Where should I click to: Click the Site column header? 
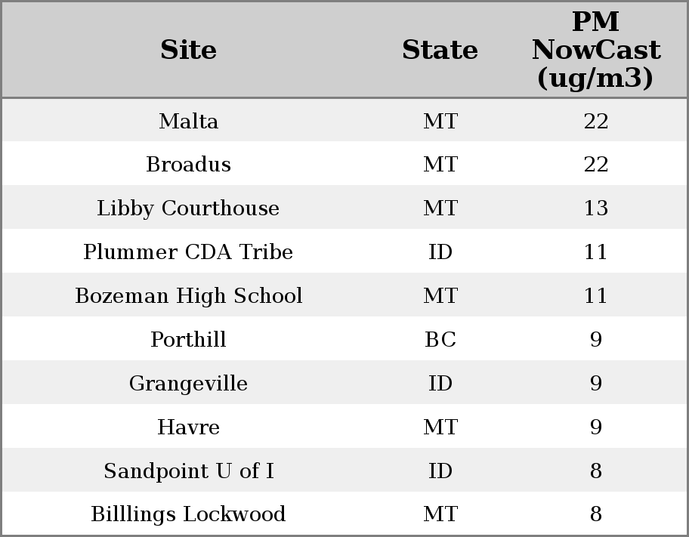click(x=188, y=51)
